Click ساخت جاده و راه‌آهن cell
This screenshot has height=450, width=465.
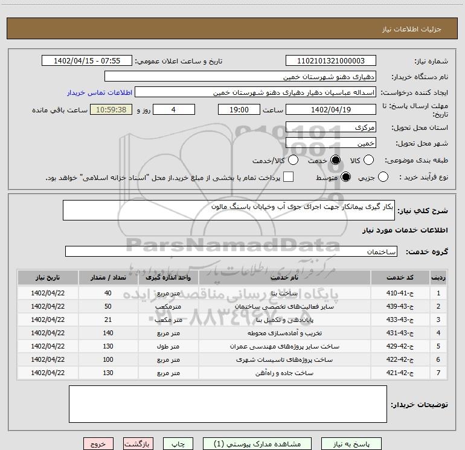pos(284,373)
